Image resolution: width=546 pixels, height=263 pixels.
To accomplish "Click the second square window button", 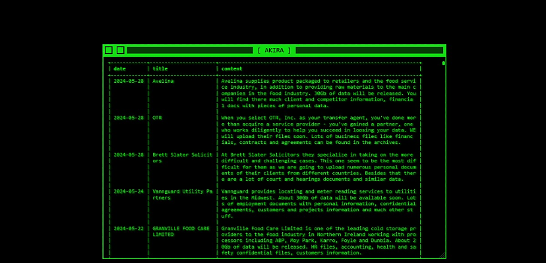I will (x=121, y=51).
